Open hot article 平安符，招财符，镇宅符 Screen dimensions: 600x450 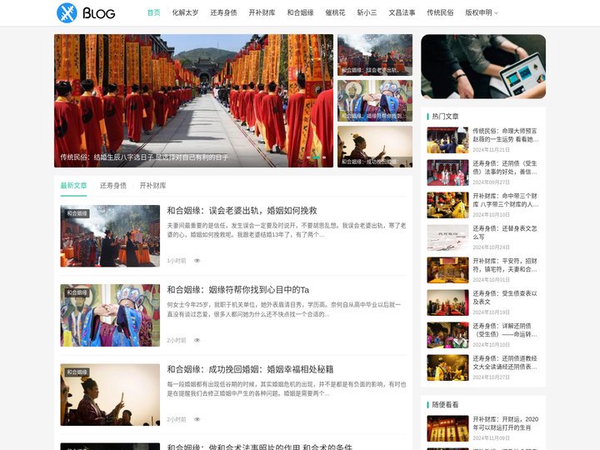point(506,265)
